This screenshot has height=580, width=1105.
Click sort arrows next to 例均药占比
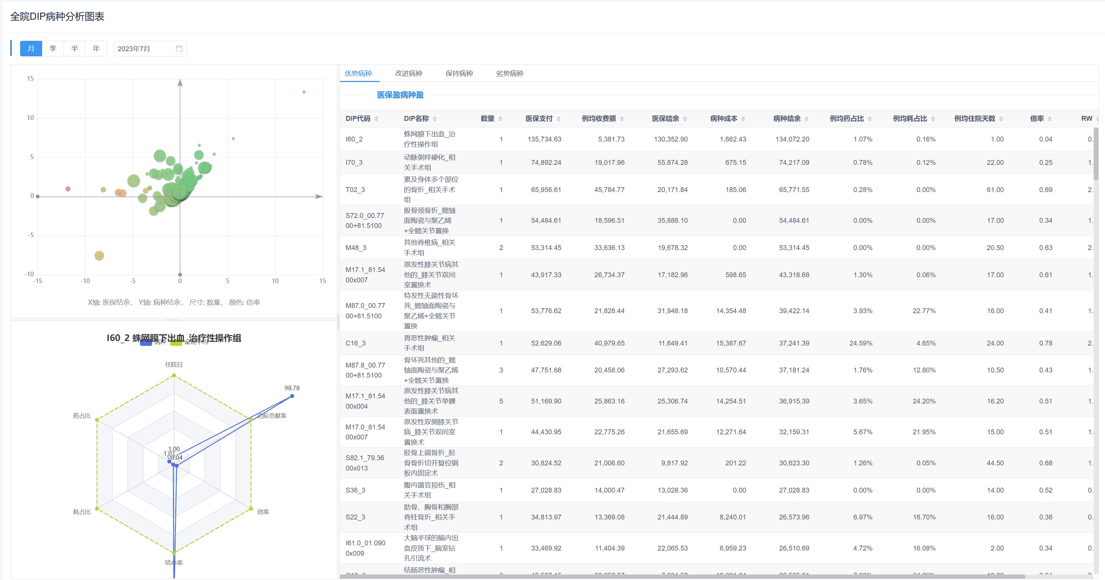pyautogui.click(x=869, y=119)
